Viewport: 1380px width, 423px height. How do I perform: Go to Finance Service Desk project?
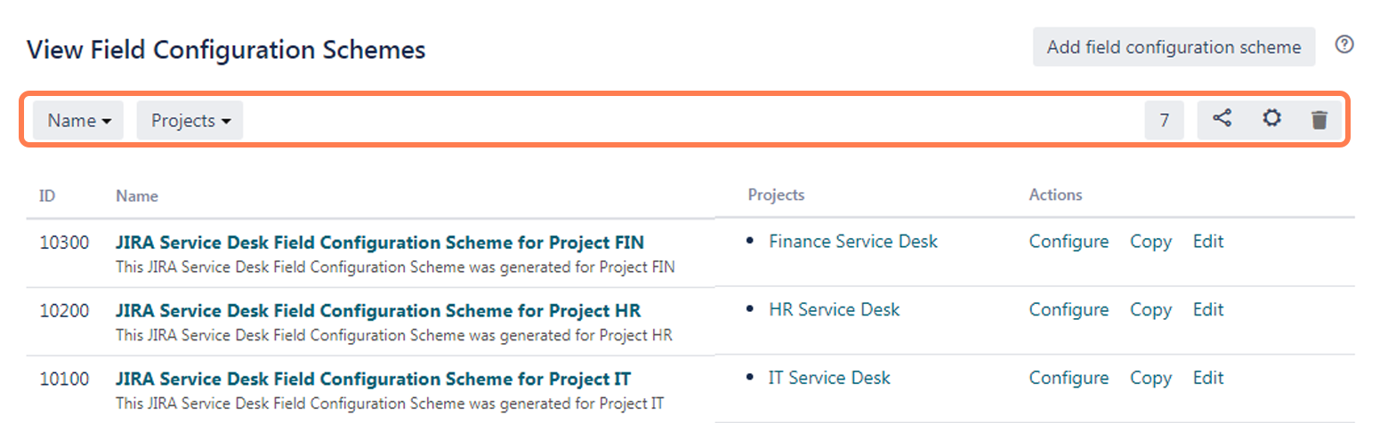[x=853, y=241]
